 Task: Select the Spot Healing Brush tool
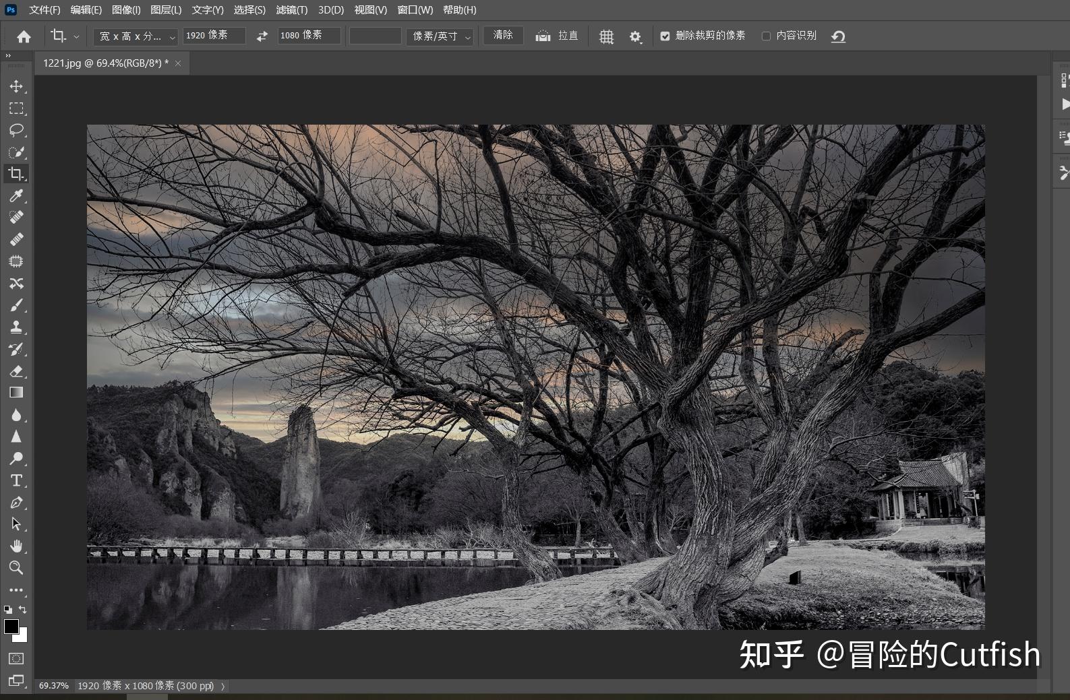16,217
